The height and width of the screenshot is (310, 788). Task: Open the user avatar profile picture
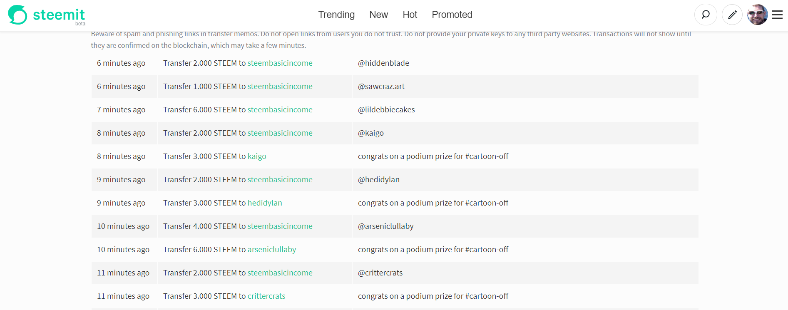[x=757, y=15]
